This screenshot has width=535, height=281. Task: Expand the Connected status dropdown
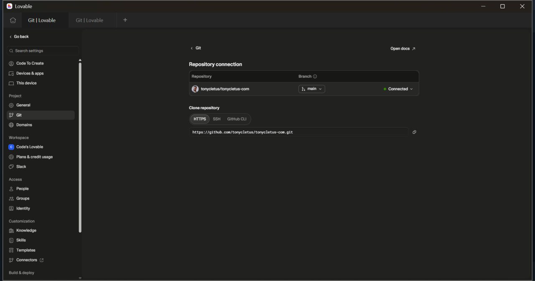(398, 89)
